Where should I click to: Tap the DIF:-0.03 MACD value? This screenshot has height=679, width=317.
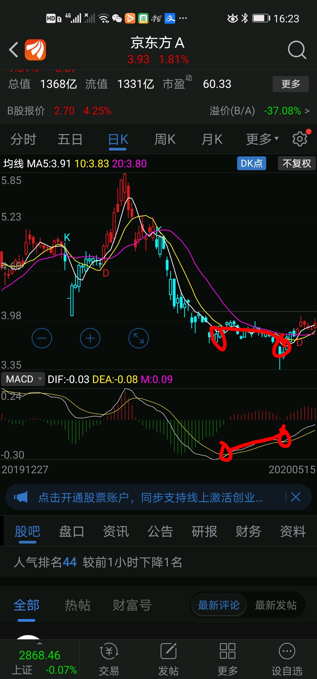click(x=68, y=379)
